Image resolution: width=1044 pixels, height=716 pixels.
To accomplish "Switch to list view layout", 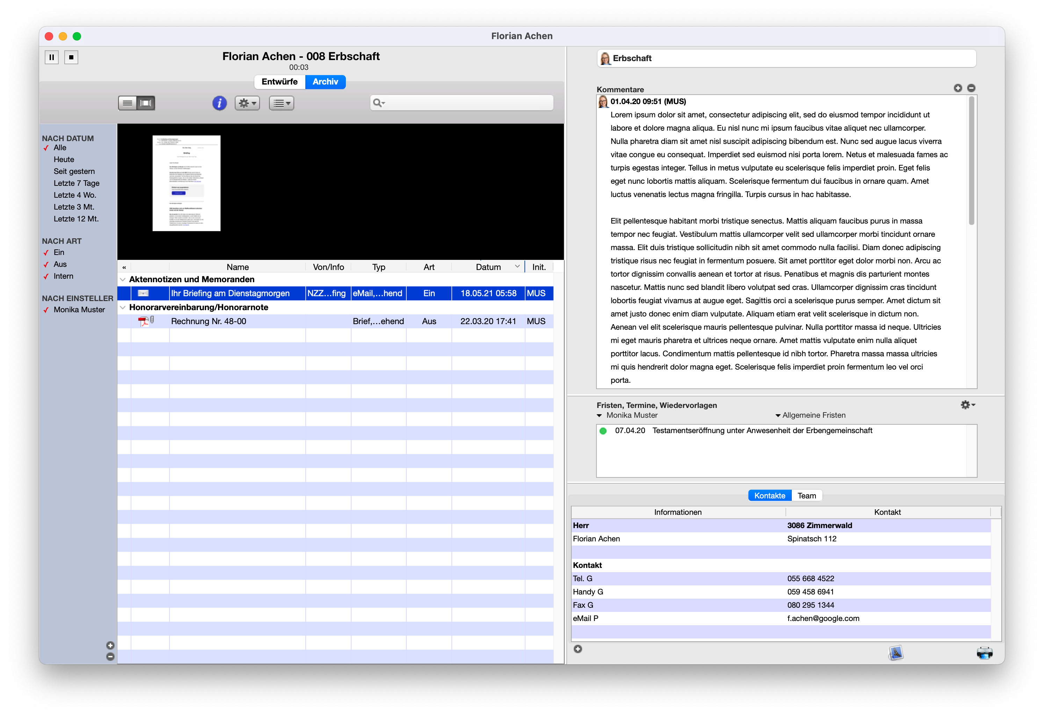I will (128, 103).
